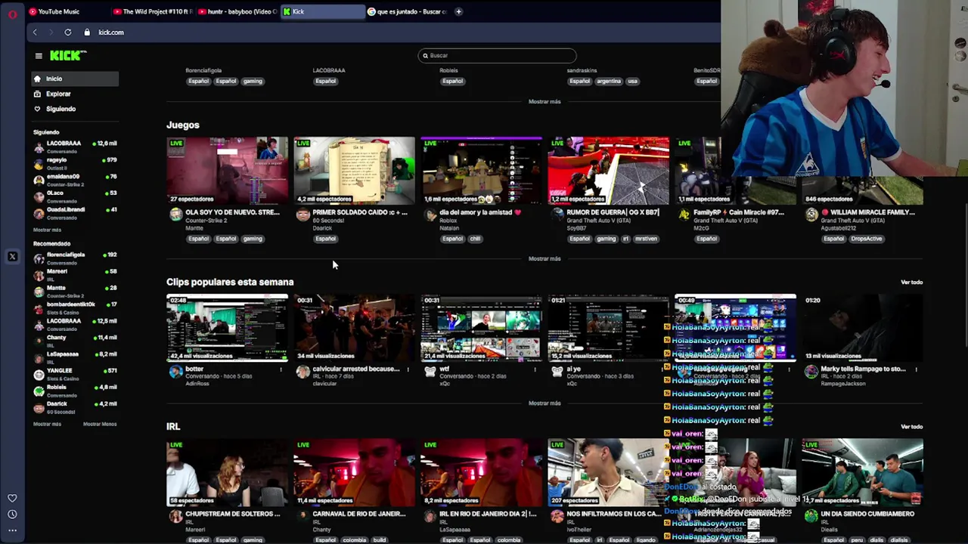
Task: Click Robleis's avatar under Recomendado
Action: click(39, 391)
